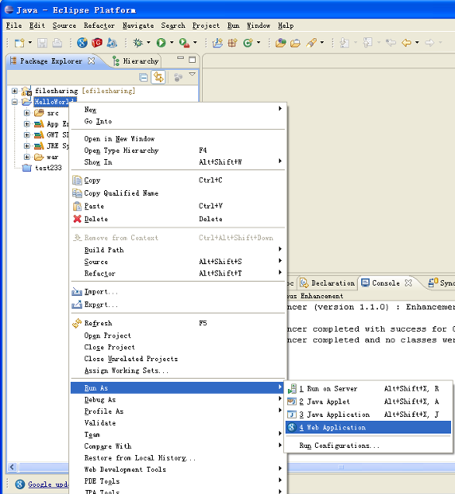Click the New Java Package toolbar icon
Screen dimensions: 455x494
(x=232, y=42)
